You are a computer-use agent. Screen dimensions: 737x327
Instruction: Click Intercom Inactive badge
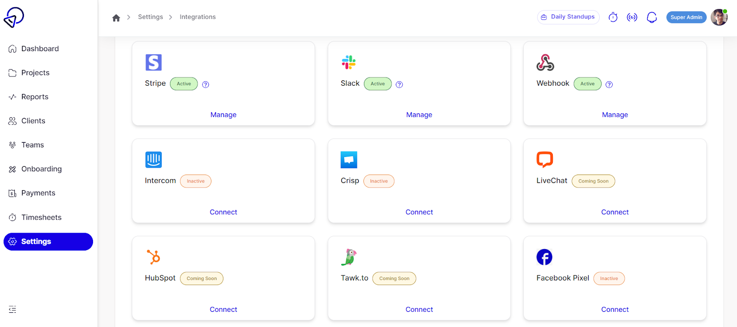click(196, 181)
